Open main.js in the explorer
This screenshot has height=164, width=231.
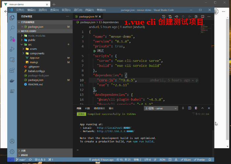pyautogui.click(x=45, y=62)
